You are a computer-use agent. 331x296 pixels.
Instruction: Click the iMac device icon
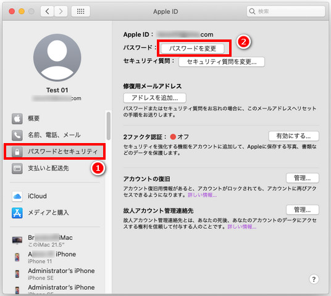pyautogui.click(x=17, y=240)
